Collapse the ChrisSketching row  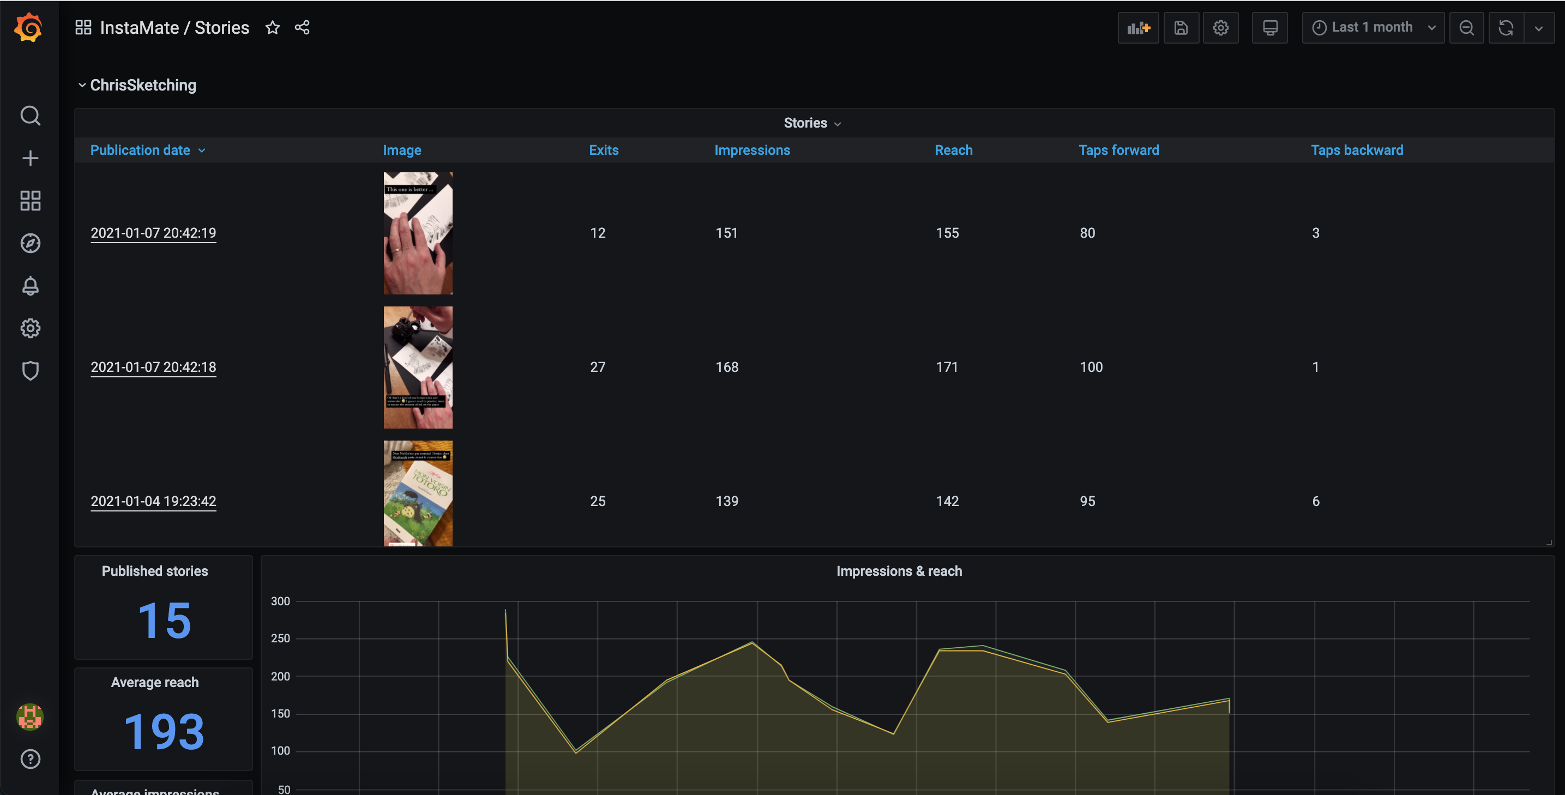coord(137,85)
